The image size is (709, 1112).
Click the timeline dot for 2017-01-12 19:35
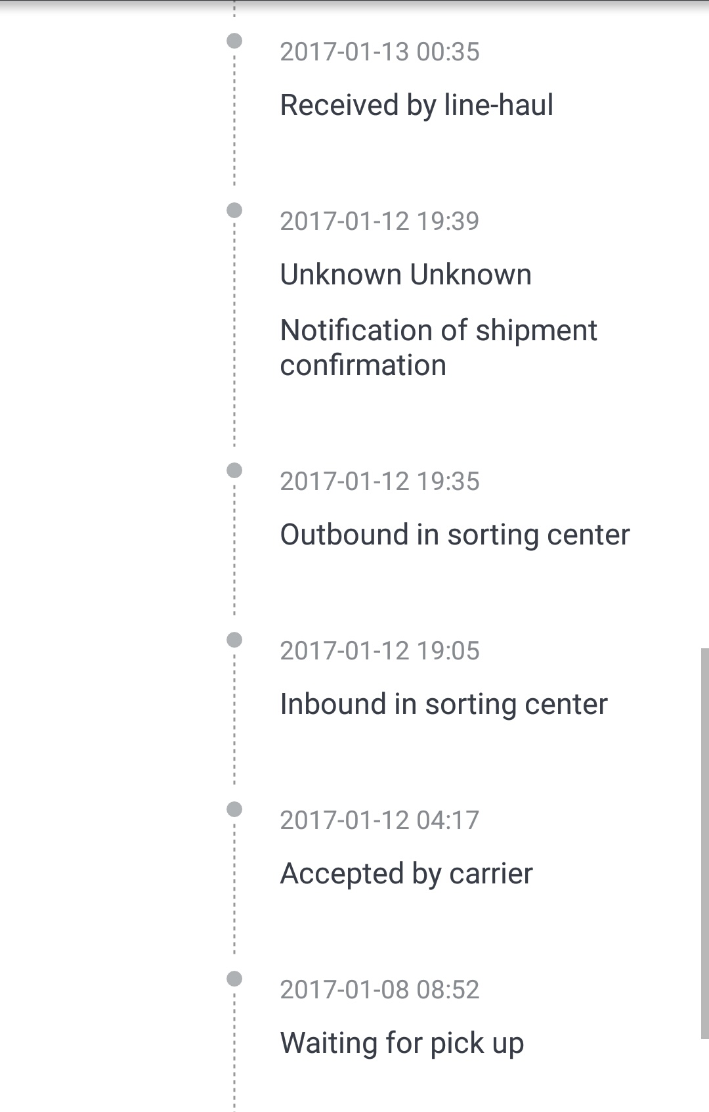(x=234, y=470)
